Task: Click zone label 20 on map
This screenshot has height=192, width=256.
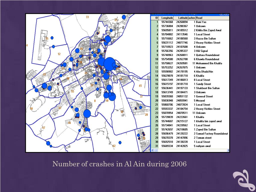Action: tap(146, 114)
